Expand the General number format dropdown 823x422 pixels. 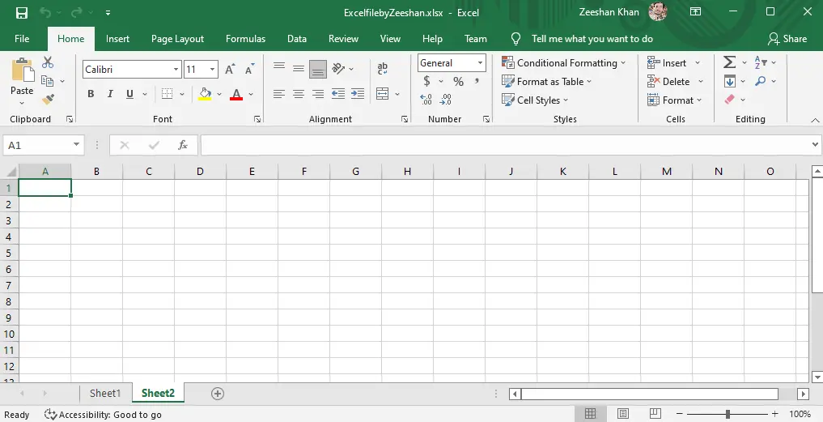[x=480, y=63]
